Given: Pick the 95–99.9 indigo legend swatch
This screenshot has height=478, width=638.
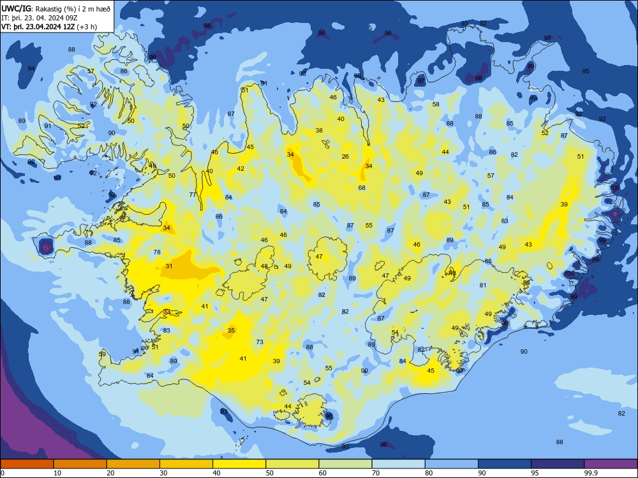Looking at the screenshot, I should [558, 464].
